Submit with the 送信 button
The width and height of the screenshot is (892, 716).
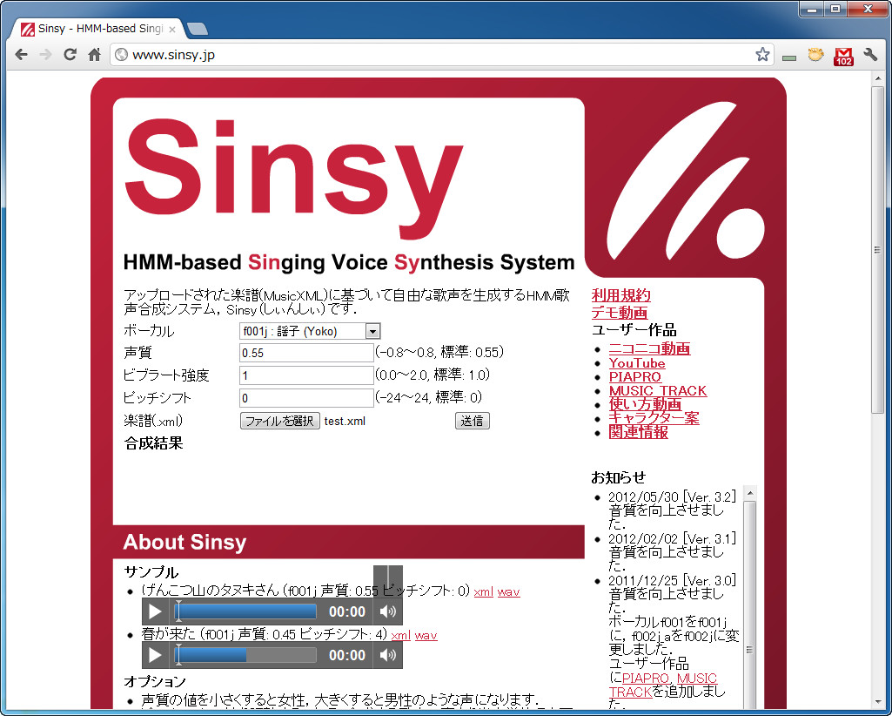click(x=473, y=421)
